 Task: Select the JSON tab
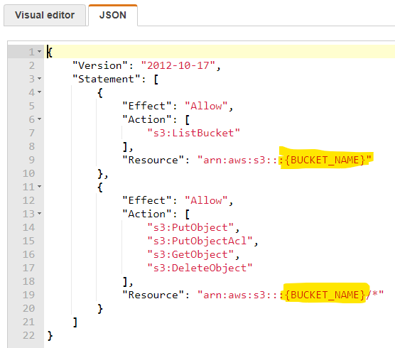click(x=113, y=15)
